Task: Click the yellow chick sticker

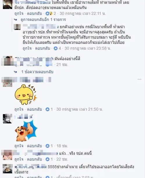Action: (26, 94)
